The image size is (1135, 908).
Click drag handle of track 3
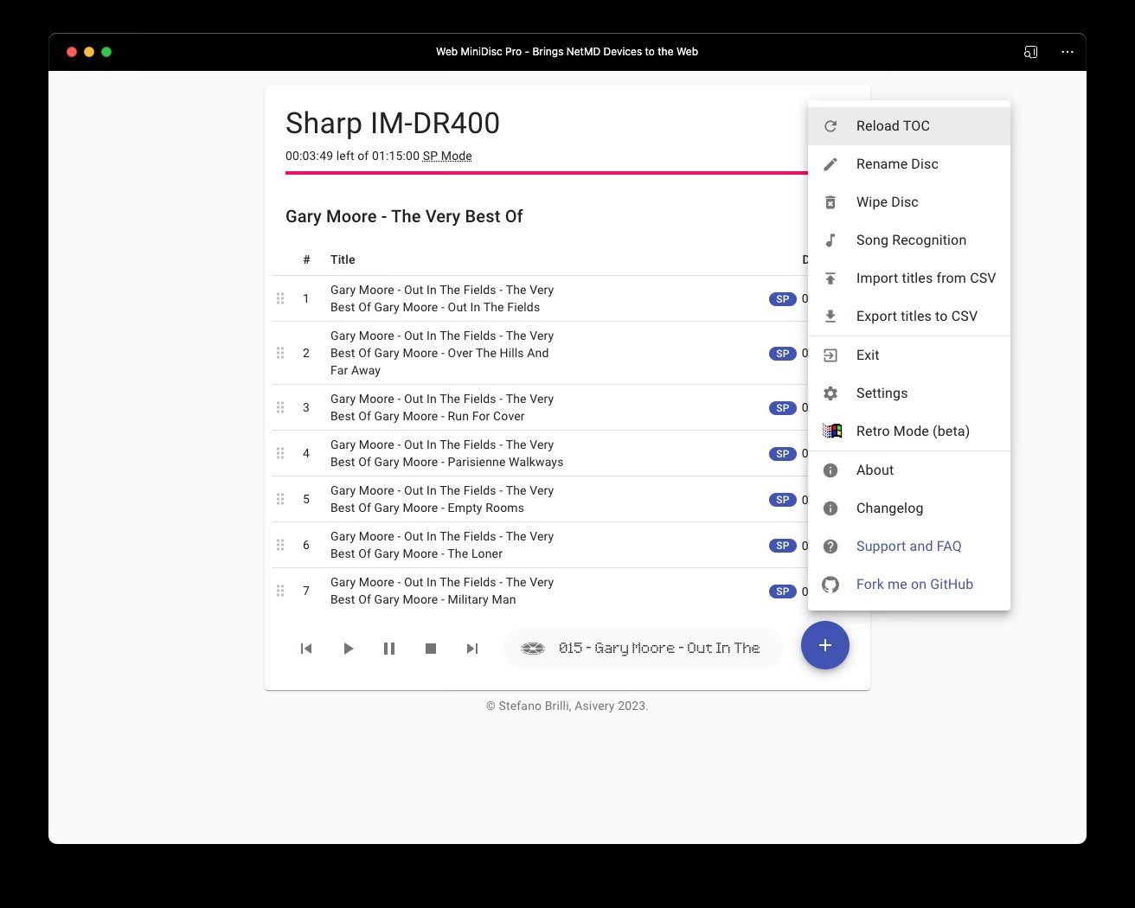pyautogui.click(x=280, y=407)
